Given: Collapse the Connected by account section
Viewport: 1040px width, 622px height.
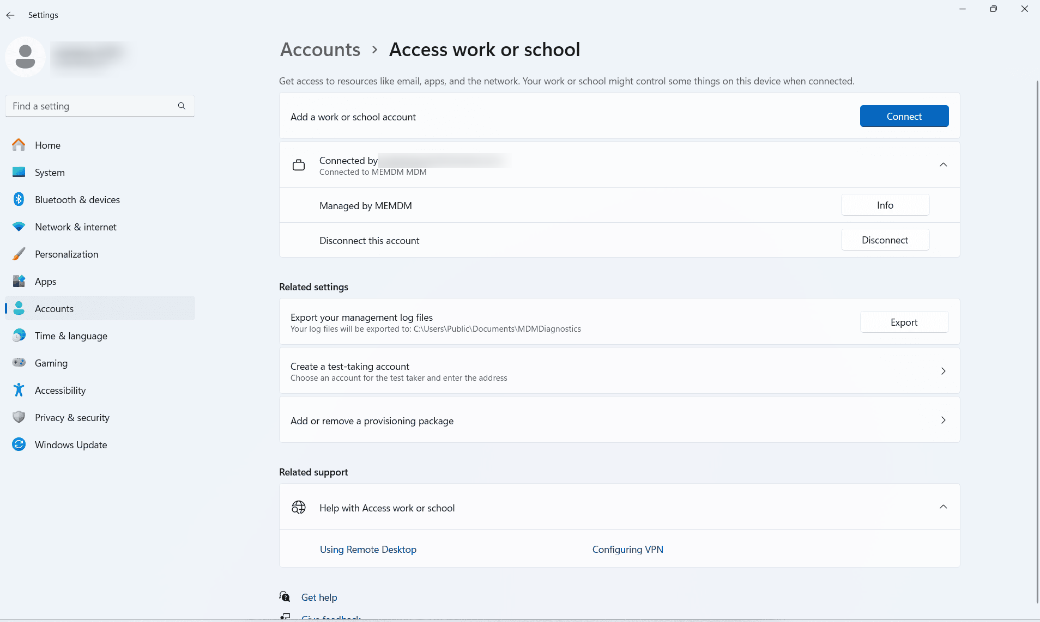Looking at the screenshot, I should tap(943, 164).
